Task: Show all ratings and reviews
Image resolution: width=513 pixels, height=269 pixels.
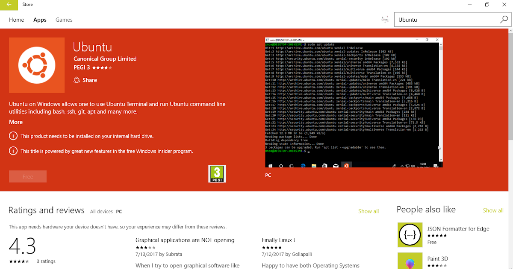Action: 368,211
